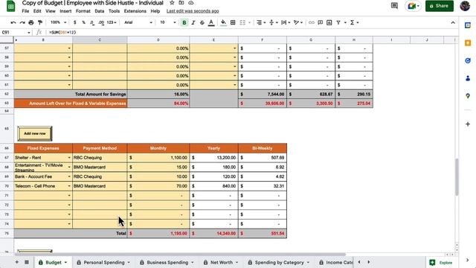Open Calendar in side panel
476x268 pixels.
468,25
